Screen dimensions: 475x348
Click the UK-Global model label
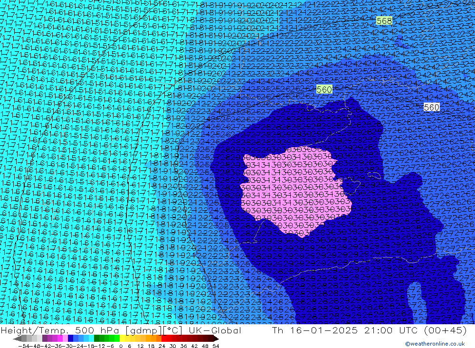215,330
